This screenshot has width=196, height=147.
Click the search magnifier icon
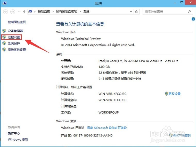click(189, 12)
